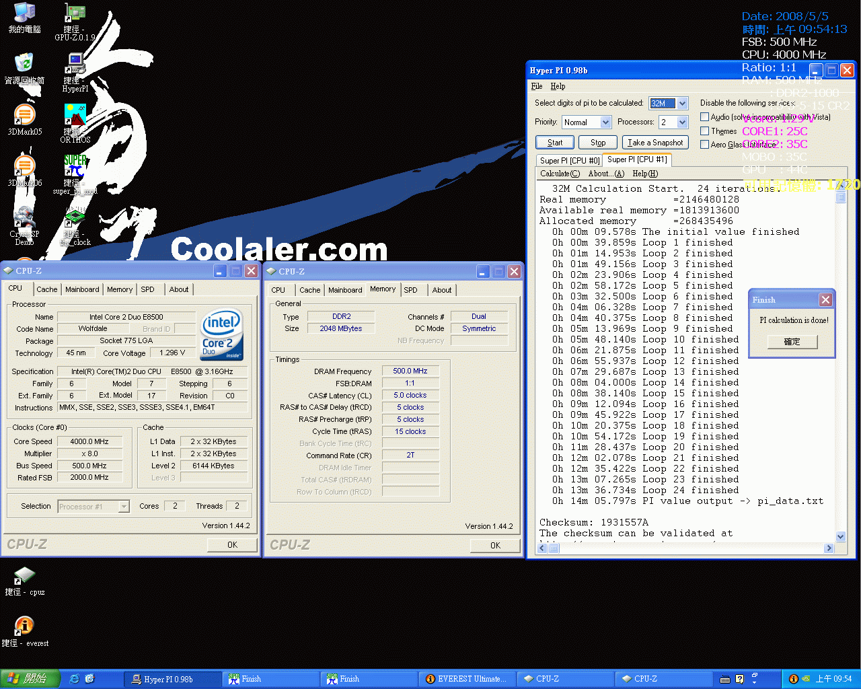Open the Crysis SP Demo desktop icon
The width and height of the screenshot is (861, 689).
[24, 226]
